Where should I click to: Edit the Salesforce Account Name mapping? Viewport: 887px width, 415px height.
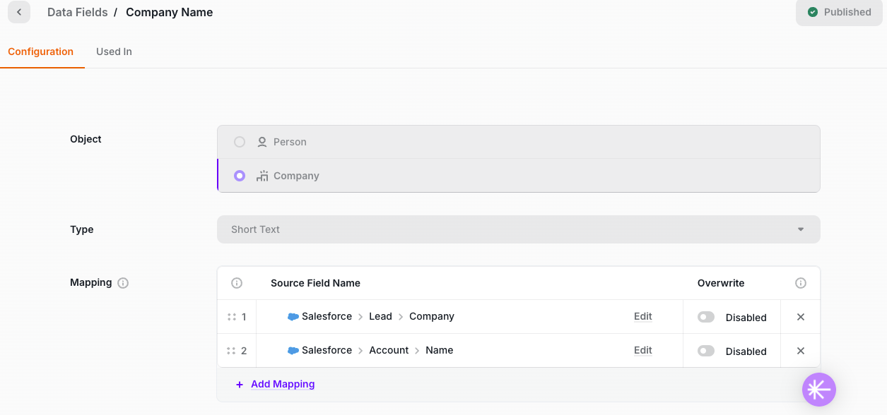click(643, 350)
